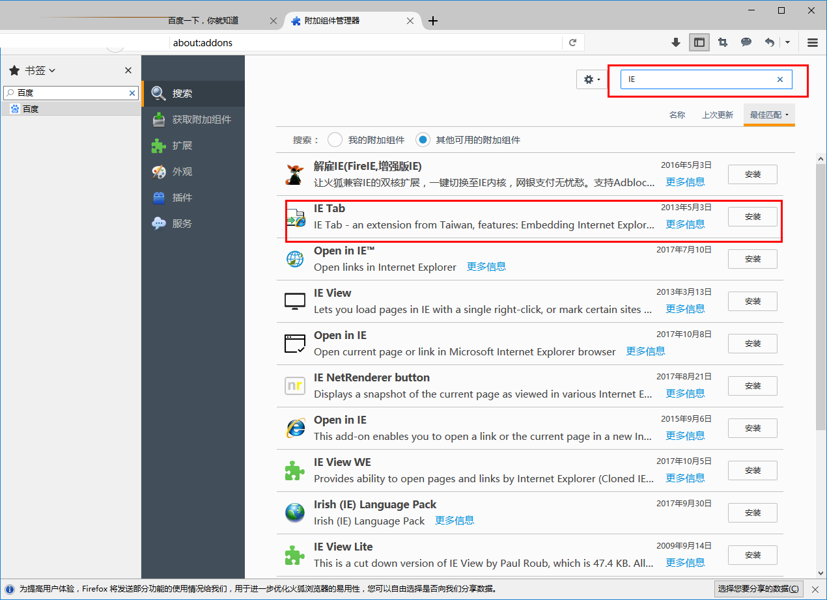Click the Irish Language Pack globe icon
This screenshot has height=600, width=827.
point(295,513)
